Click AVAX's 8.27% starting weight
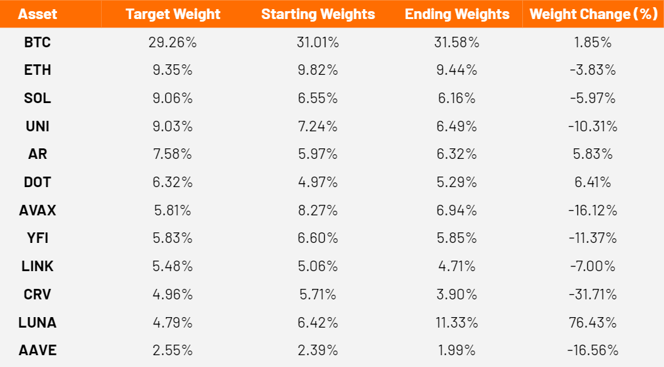 [318, 210]
